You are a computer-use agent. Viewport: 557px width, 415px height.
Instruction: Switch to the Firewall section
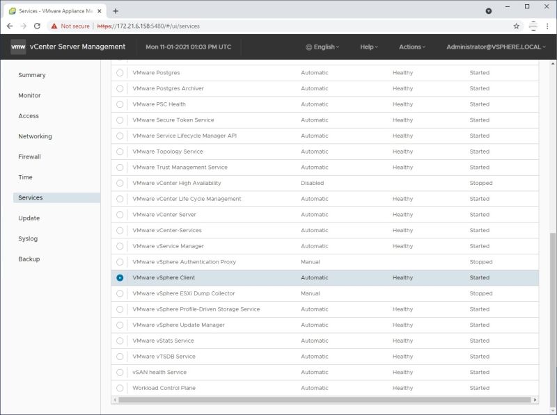(29, 156)
